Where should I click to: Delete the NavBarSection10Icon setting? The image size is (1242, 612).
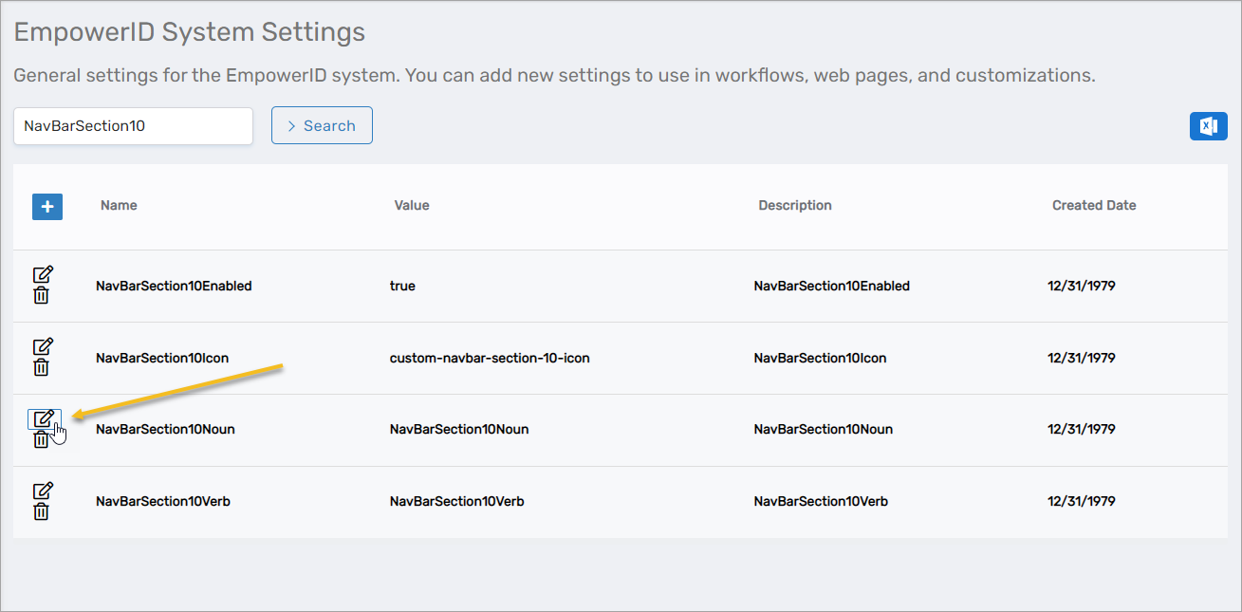click(42, 368)
